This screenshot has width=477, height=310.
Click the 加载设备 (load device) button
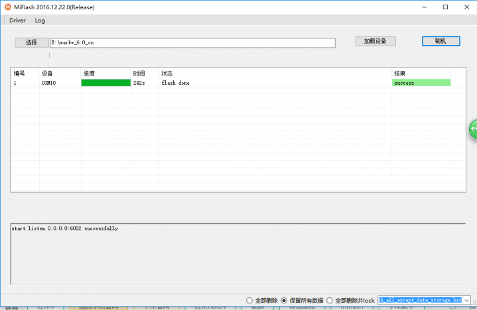pyautogui.click(x=375, y=41)
